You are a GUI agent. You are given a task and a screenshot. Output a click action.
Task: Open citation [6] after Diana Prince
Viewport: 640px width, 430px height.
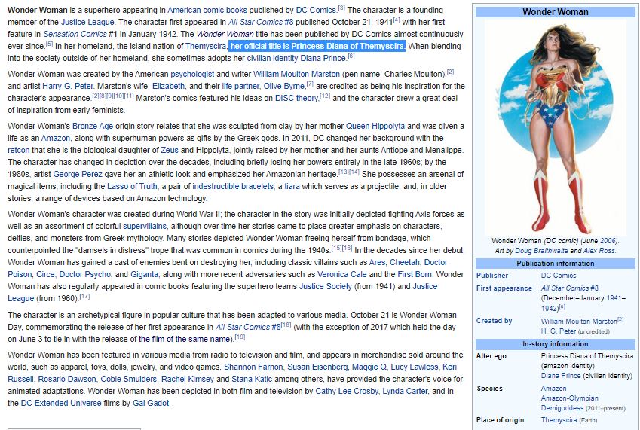pos(351,56)
